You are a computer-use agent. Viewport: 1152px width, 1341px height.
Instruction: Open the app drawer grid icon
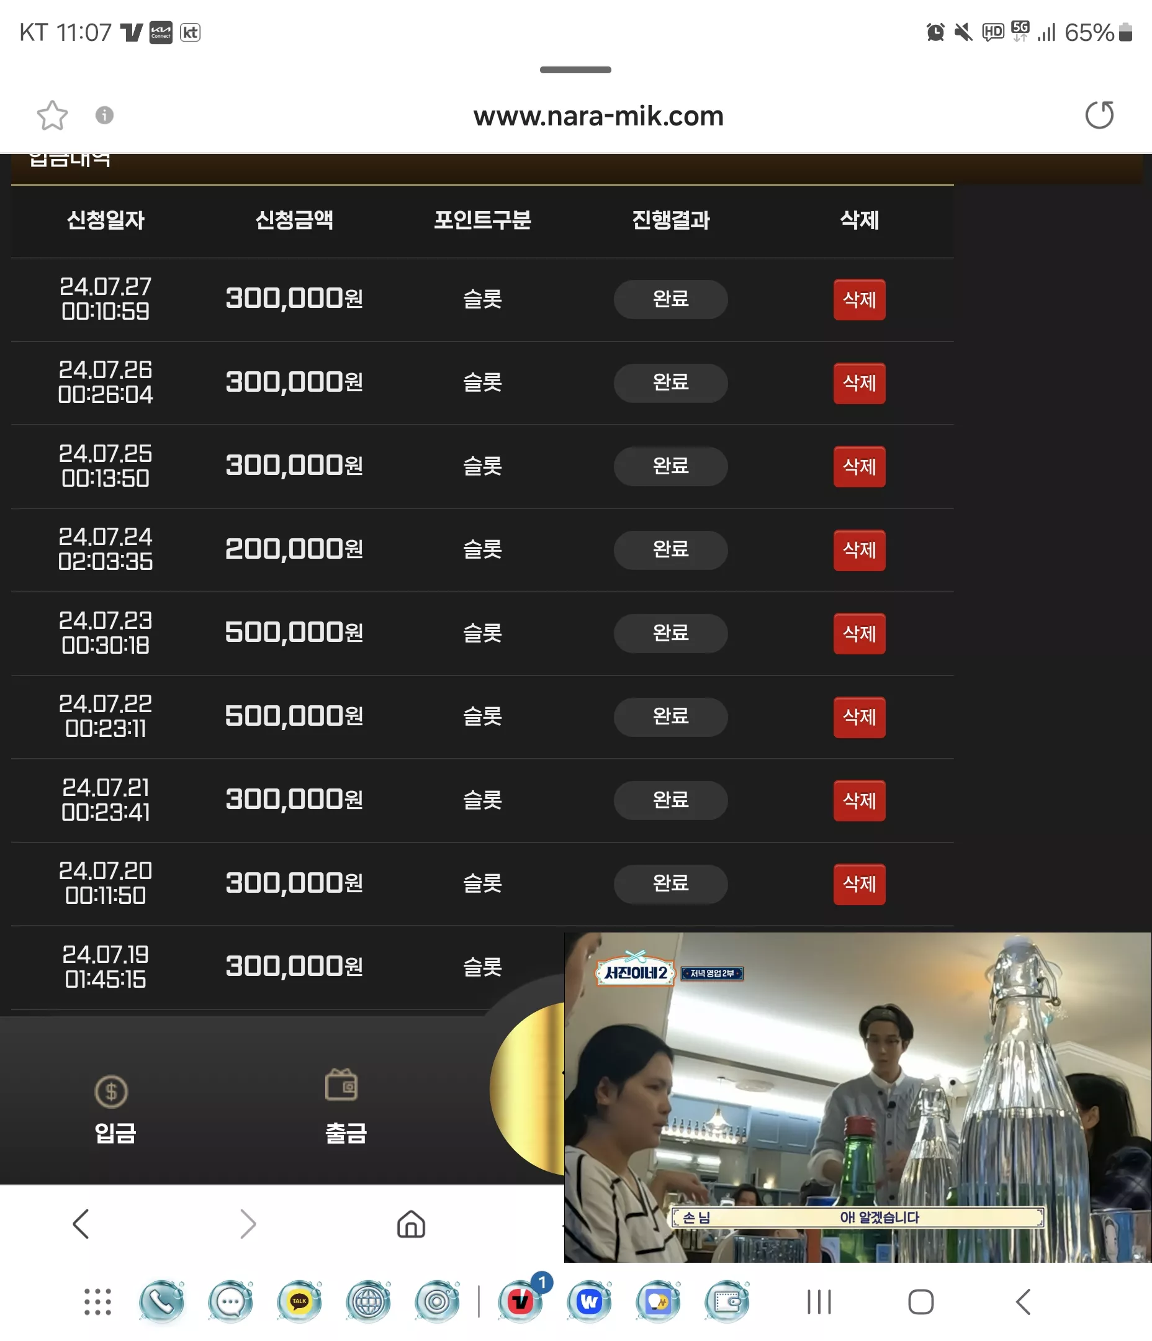tap(97, 1301)
